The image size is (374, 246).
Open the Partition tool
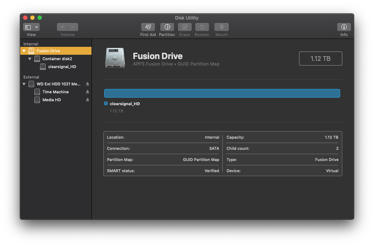(x=167, y=27)
